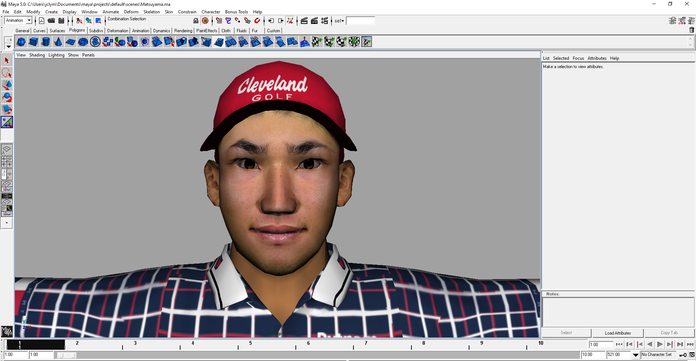This screenshot has width=696, height=361.
Task: Create a polygon cone from shelf
Action: [58, 42]
